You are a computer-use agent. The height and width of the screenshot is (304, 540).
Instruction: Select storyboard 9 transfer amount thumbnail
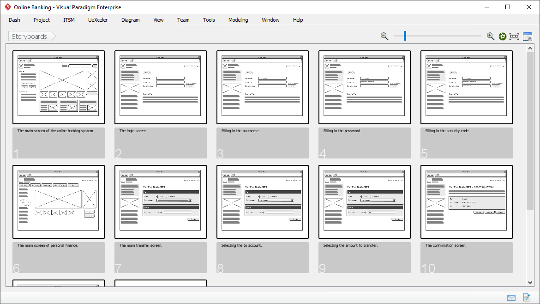[364, 201]
